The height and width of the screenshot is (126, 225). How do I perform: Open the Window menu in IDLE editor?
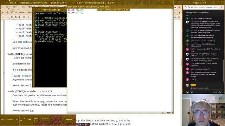tap(101, 7)
